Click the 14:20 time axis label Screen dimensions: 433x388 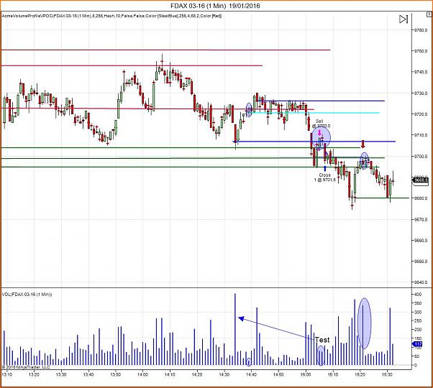[197, 374]
